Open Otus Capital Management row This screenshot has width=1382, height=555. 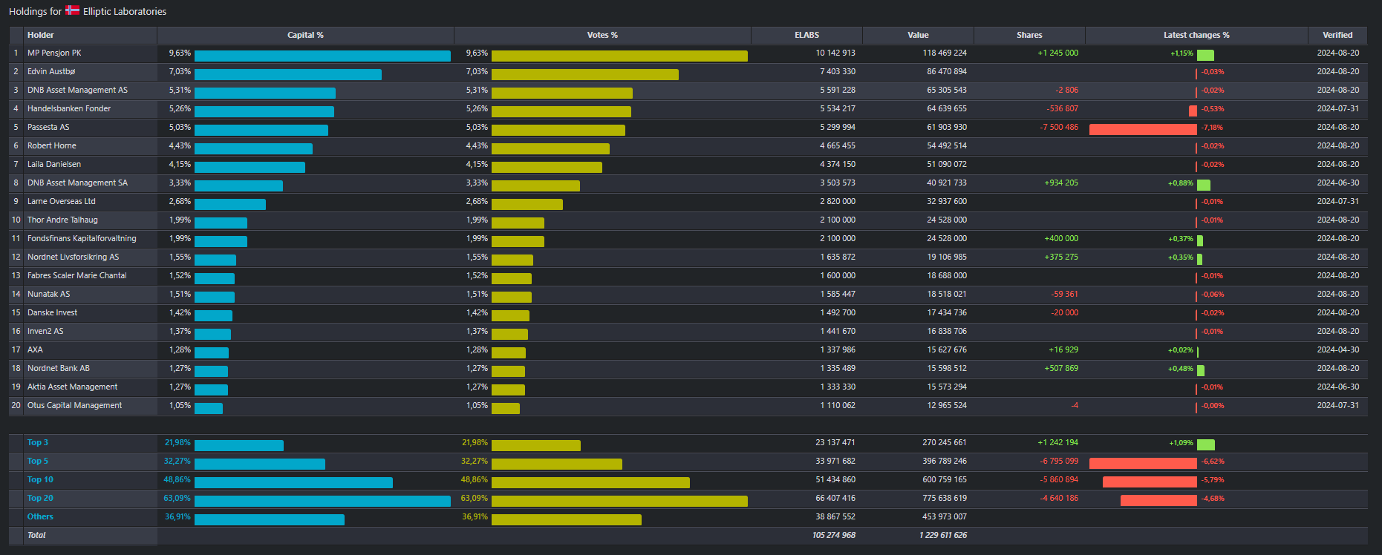click(x=74, y=406)
